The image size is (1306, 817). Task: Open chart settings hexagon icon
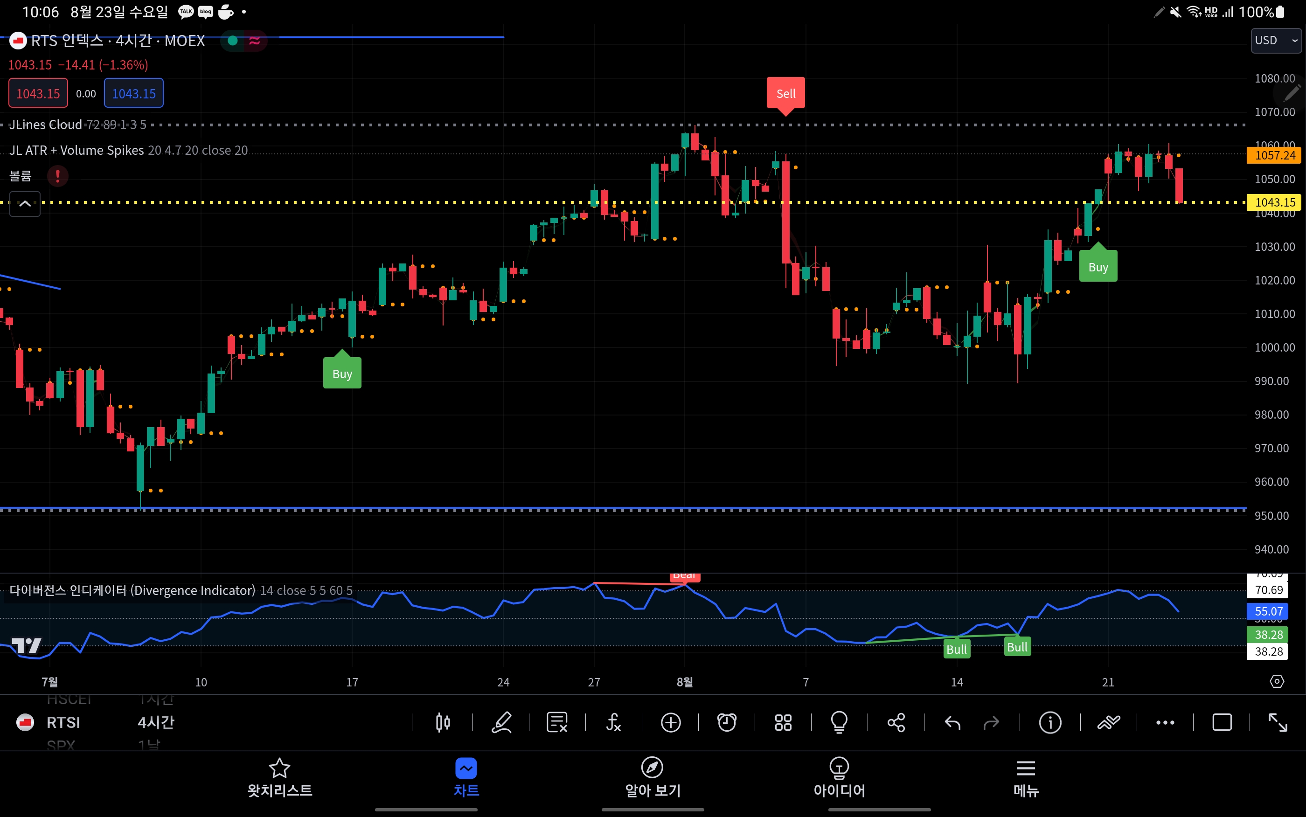1277,681
